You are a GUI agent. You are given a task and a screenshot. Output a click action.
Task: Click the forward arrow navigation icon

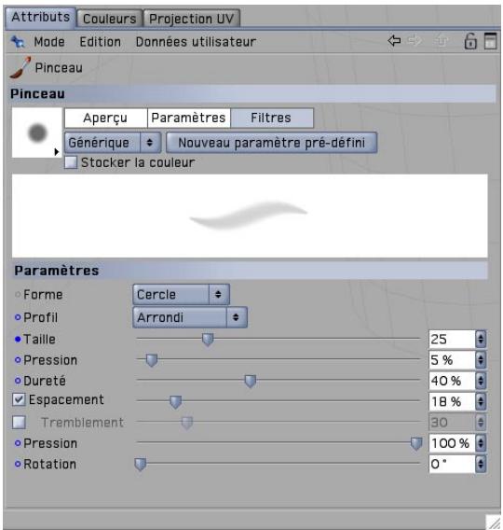(x=415, y=41)
